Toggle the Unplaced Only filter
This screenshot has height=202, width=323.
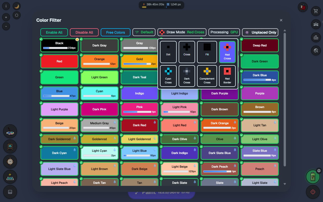(x=260, y=32)
